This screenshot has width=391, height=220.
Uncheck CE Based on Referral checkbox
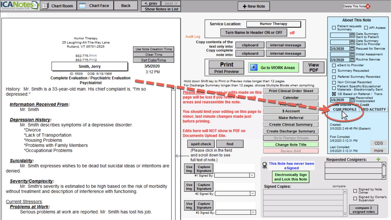(x=334, y=94)
